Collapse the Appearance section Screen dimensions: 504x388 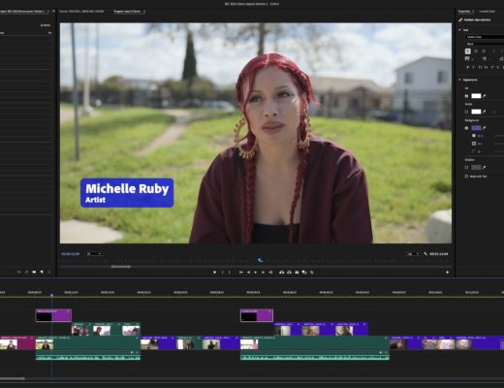459,80
